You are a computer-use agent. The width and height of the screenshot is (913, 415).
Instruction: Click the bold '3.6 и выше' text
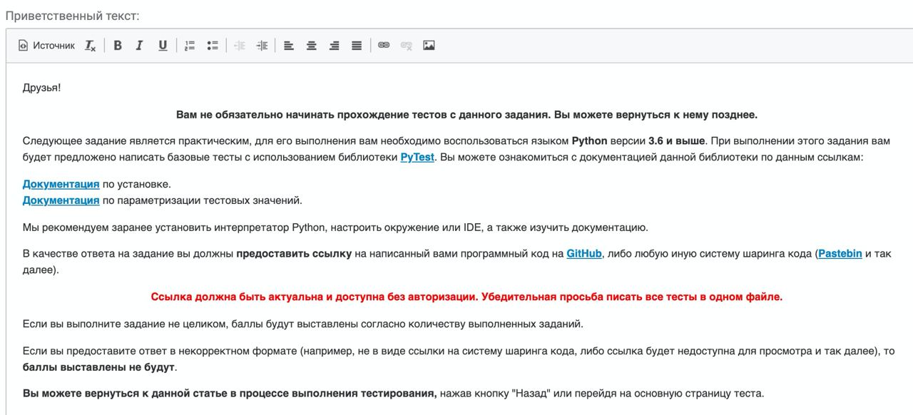pyautogui.click(x=676, y=140)
